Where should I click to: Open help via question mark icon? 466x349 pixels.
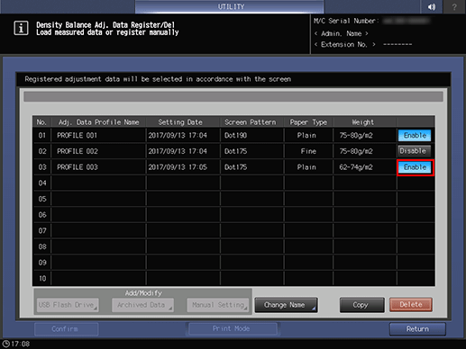point(454,6)
